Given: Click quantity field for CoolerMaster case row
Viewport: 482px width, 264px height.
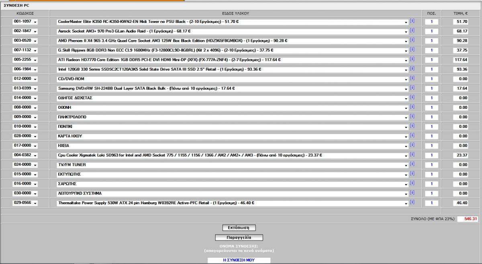Looking at the screenshot, I should pos(432,22).
